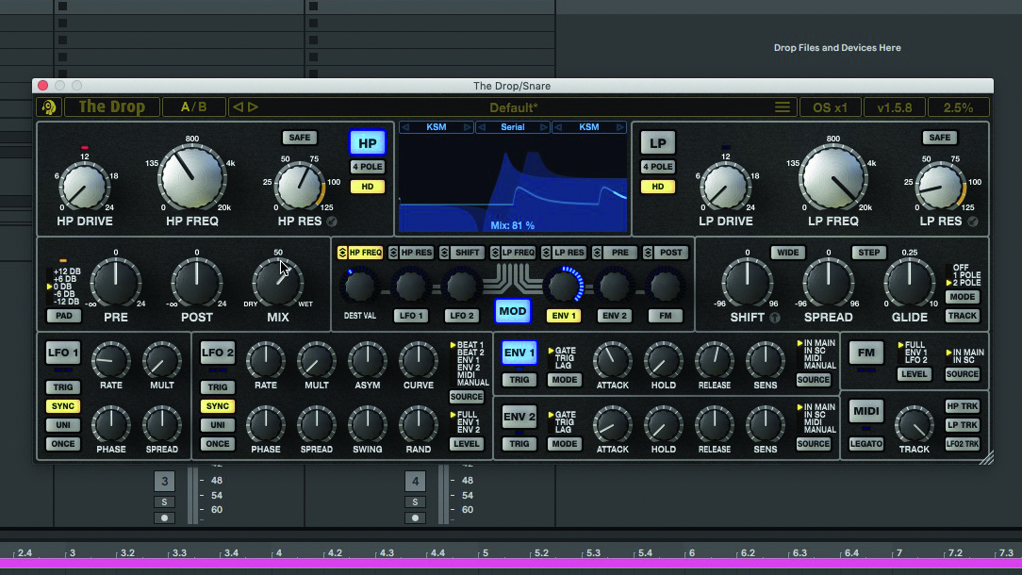The height and width of the screenshot is (575, 1022).
Task: Toggle HP section HD button
Action: pyautogui.click(x=368, y=187)
